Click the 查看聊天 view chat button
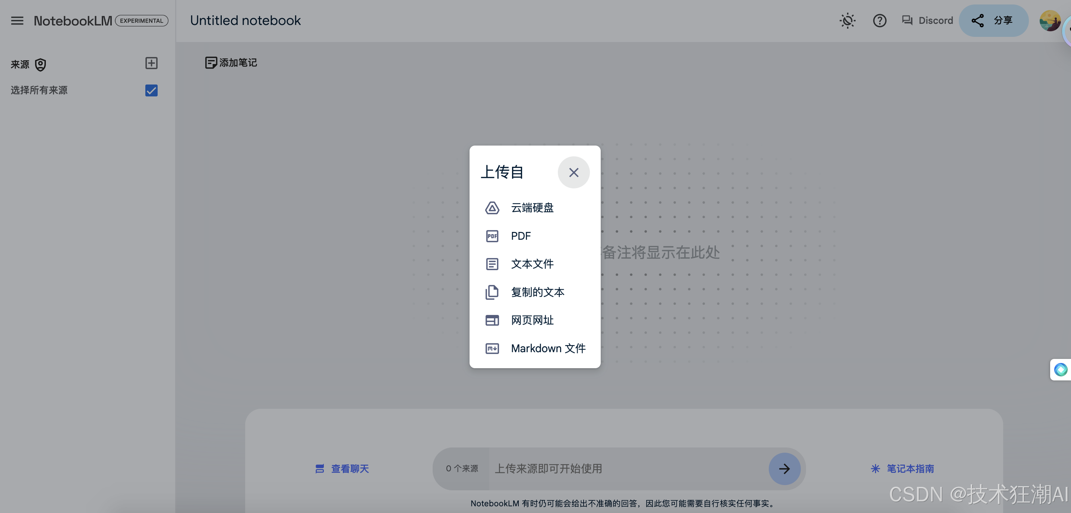Screen dimensions: 1071x513 coord(342,469)
